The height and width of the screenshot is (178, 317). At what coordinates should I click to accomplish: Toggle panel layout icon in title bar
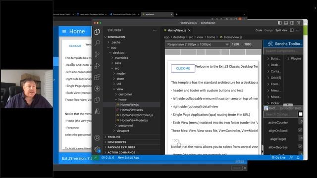(x=286, y=23)
